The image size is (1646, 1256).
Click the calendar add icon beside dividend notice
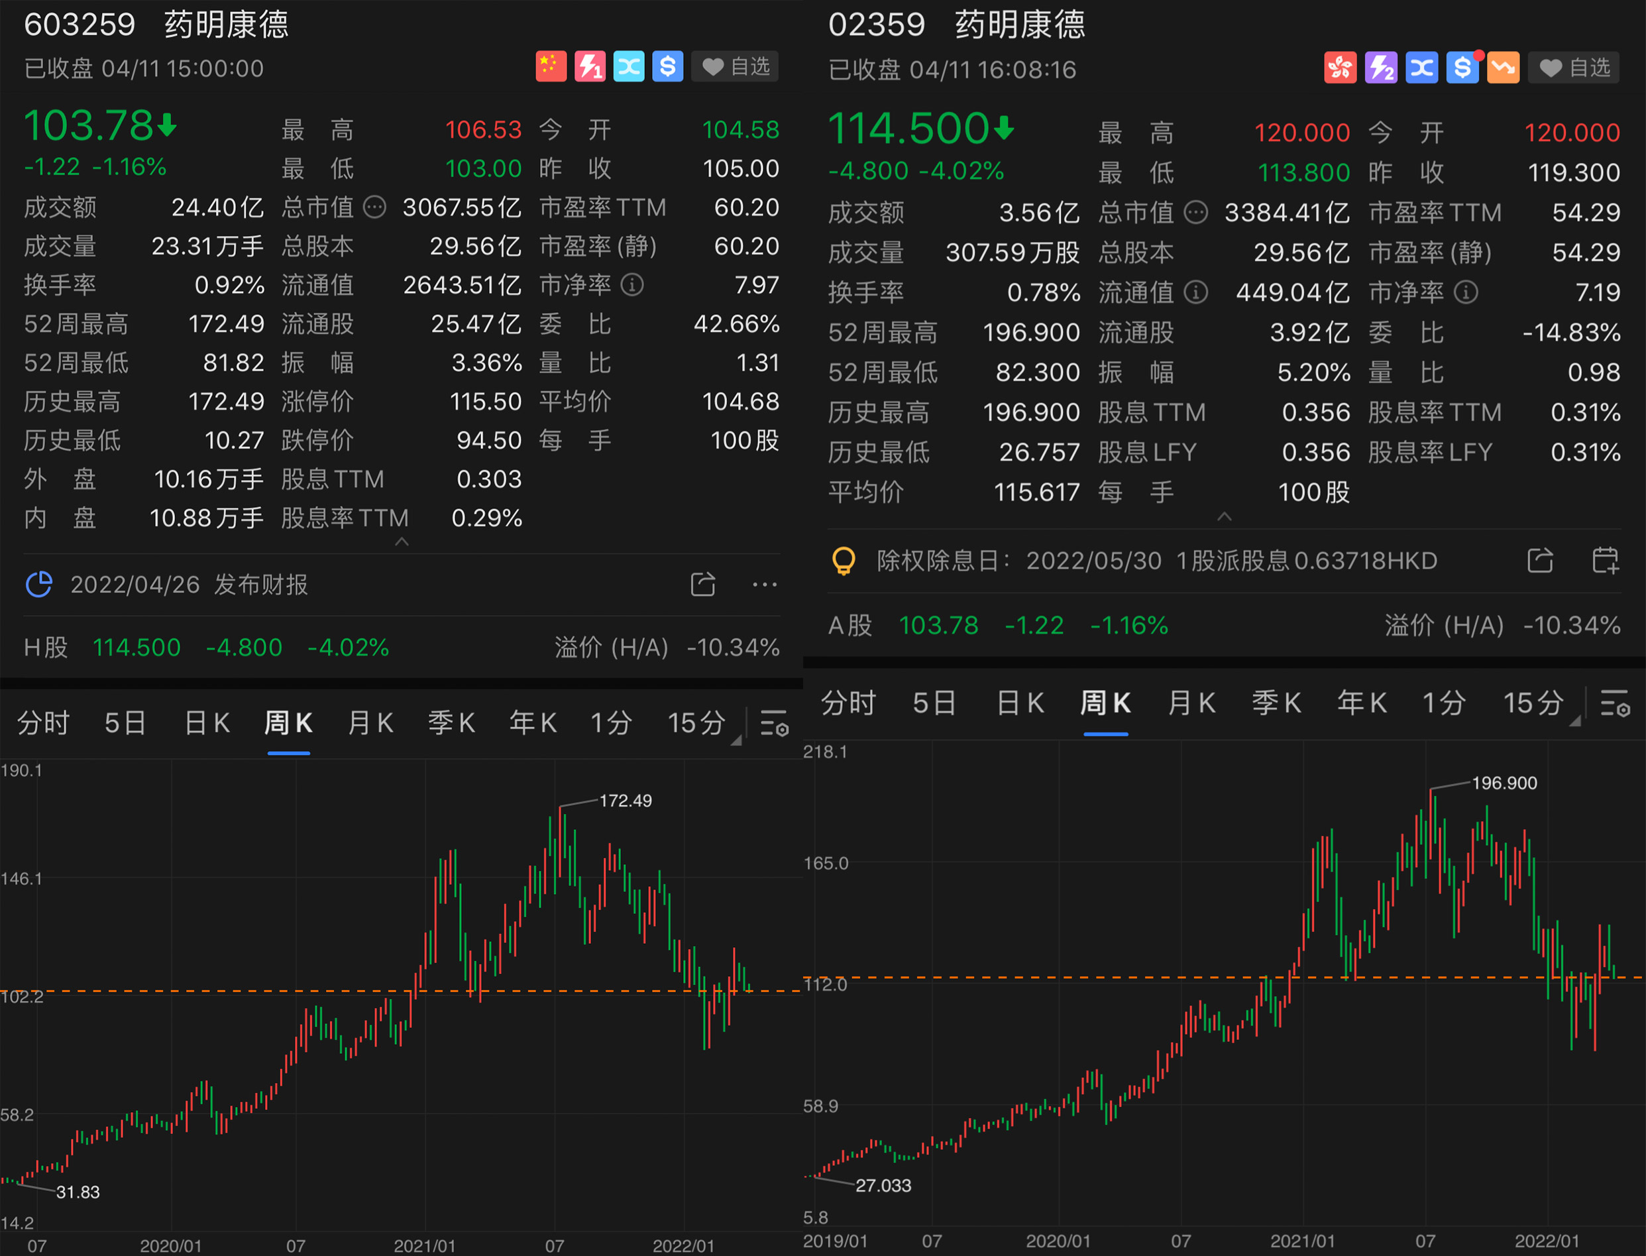[1605, 560]
